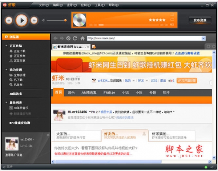Select the 音乐 nav tab
The image size is (218, 171).
[71, 93]
